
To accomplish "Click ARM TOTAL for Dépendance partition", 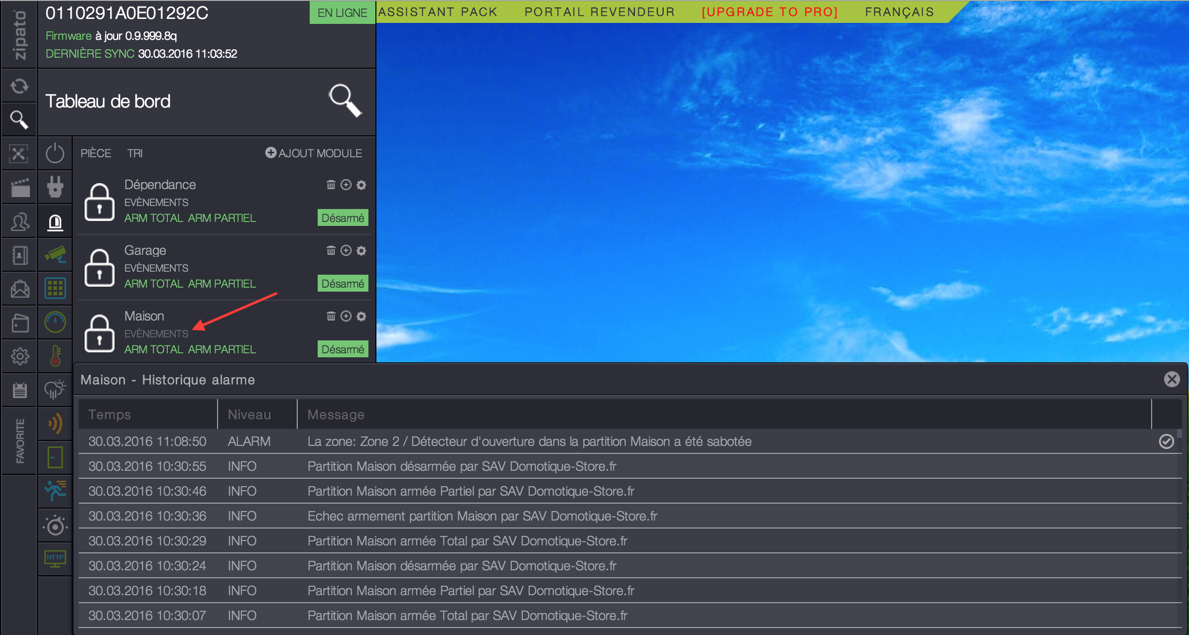I will click(153, 218).
